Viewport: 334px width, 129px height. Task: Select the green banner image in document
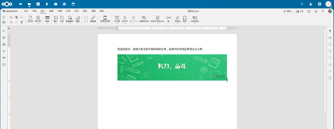172,67
